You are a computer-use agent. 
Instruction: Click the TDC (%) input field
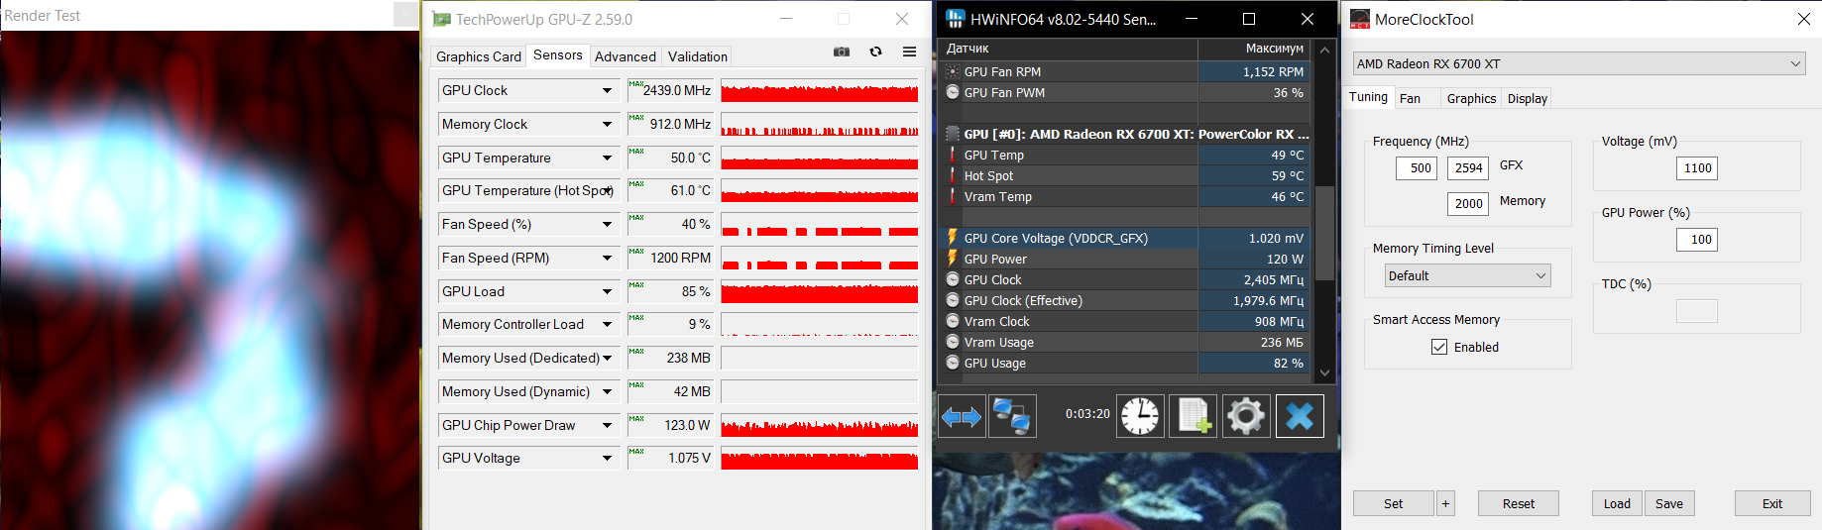(1697, 311)
